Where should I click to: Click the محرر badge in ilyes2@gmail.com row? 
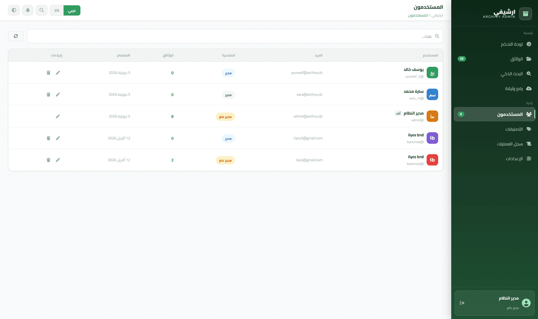click(228, 139)
